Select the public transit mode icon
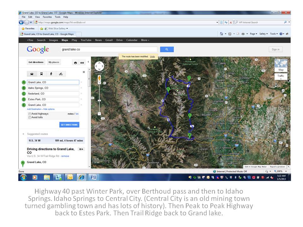Viewport: 303px width, 227px height. [42, 74]
